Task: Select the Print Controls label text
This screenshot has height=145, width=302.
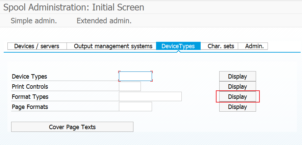Action: coord(30,87)
